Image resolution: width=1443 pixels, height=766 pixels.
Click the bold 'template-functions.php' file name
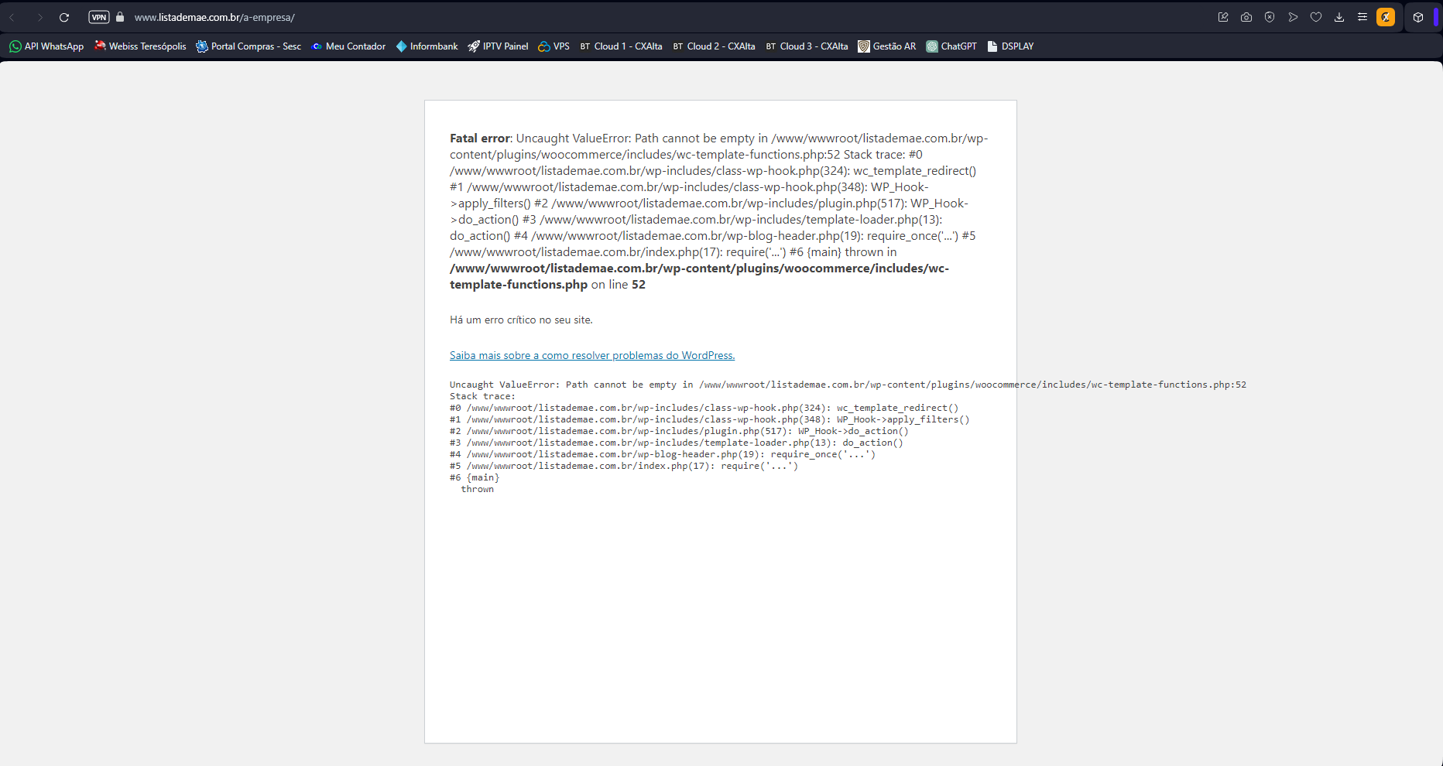519,285
